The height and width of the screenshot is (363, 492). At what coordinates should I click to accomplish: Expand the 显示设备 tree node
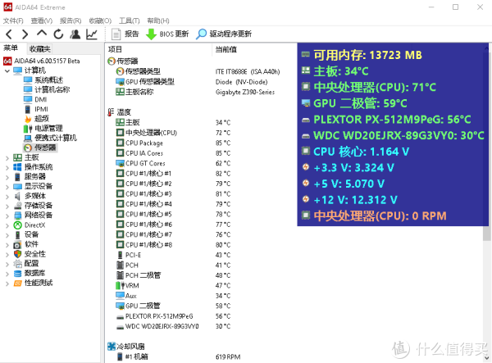pyautogui.click(x=7, y=187)
